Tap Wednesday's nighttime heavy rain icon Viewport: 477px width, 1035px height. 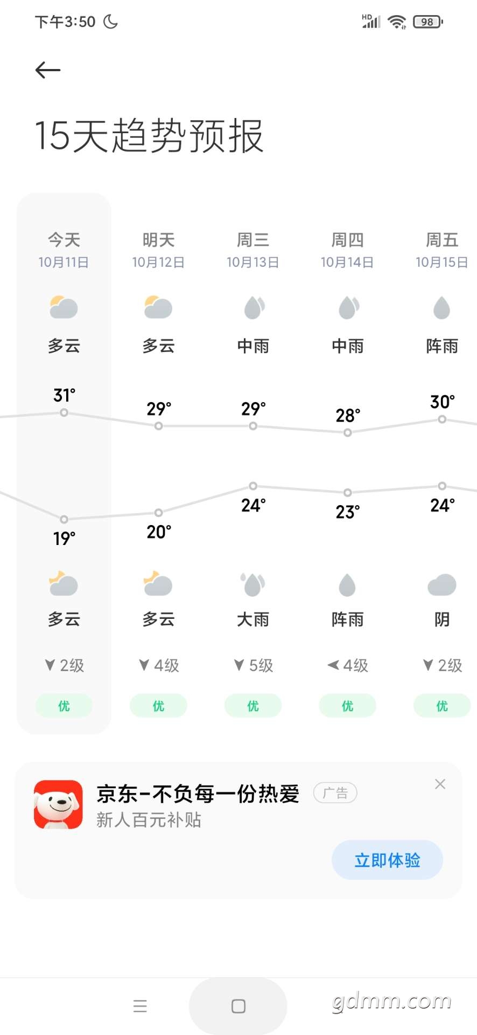(x=253, y=585)
